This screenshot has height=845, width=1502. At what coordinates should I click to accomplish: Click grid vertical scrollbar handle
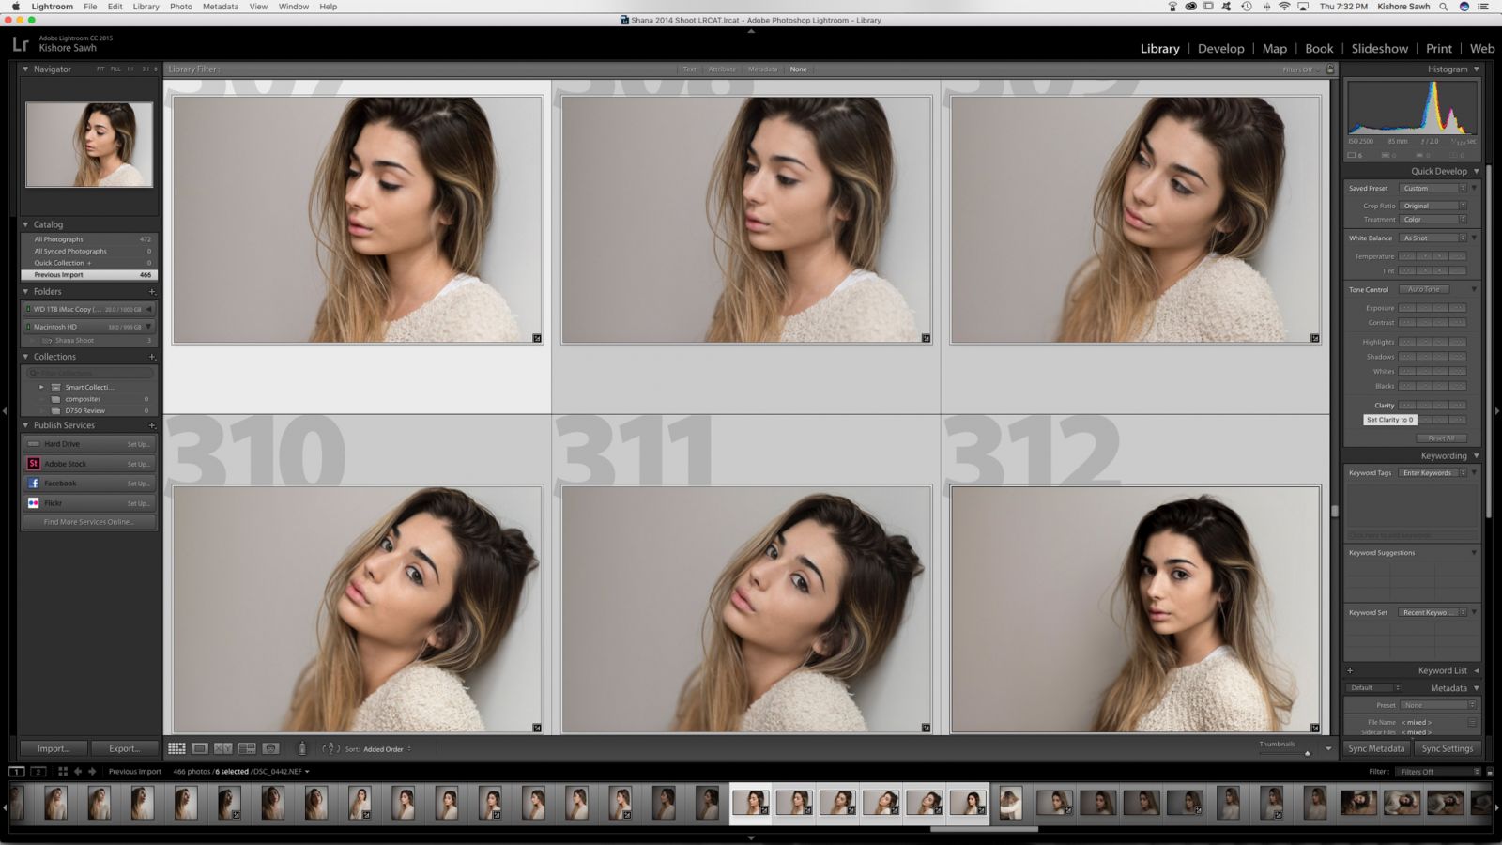1334,512
